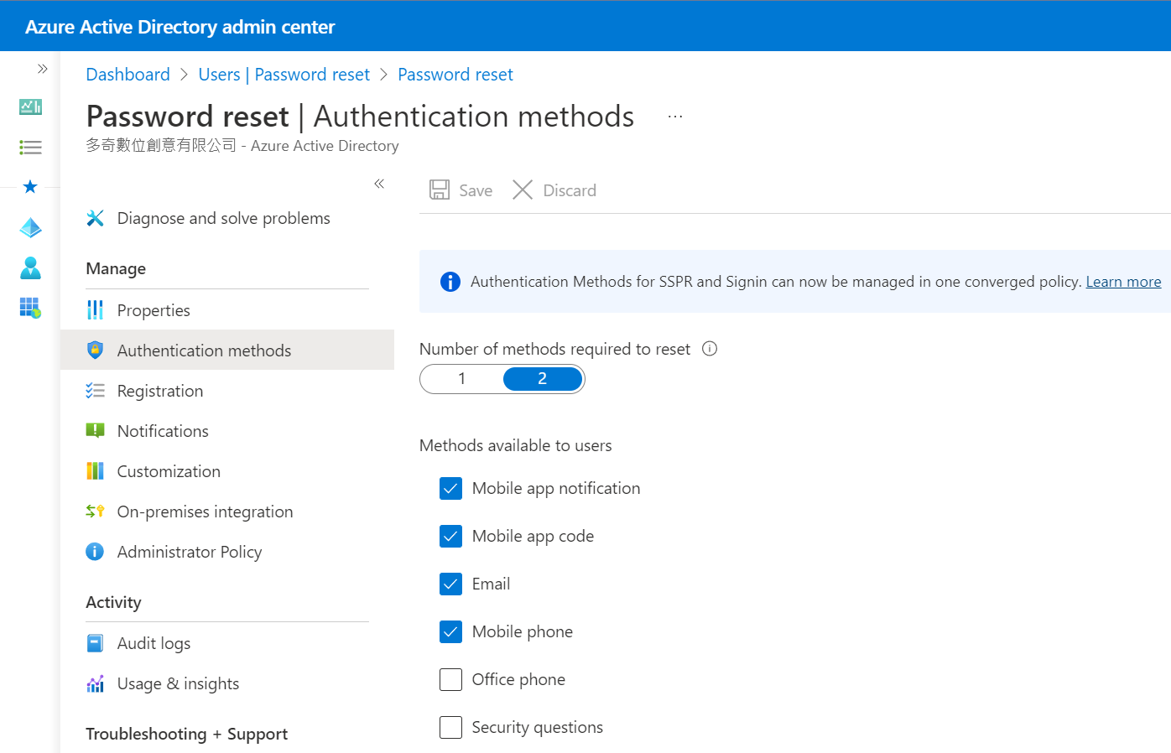
Task: Click the Discard button label
Action: click(x=570, y=190)
